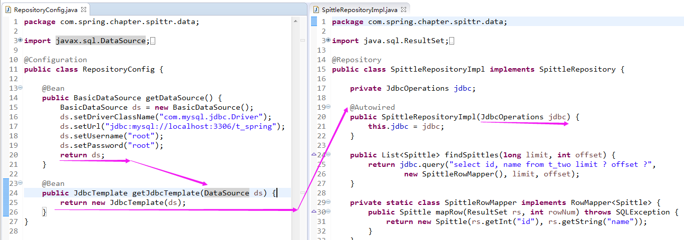
Task: Click the implements marker triangle beside line 24
Action: click(x=313, y=155)
